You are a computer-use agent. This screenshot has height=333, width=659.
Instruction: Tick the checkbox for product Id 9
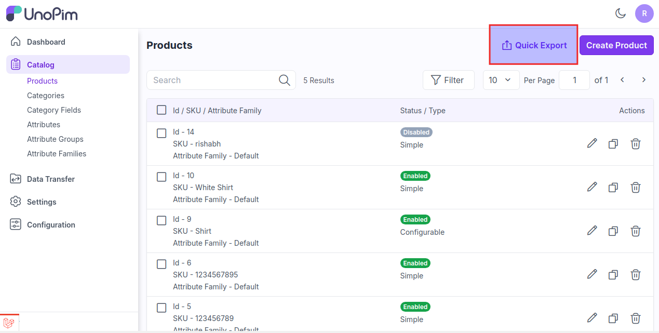162,220
